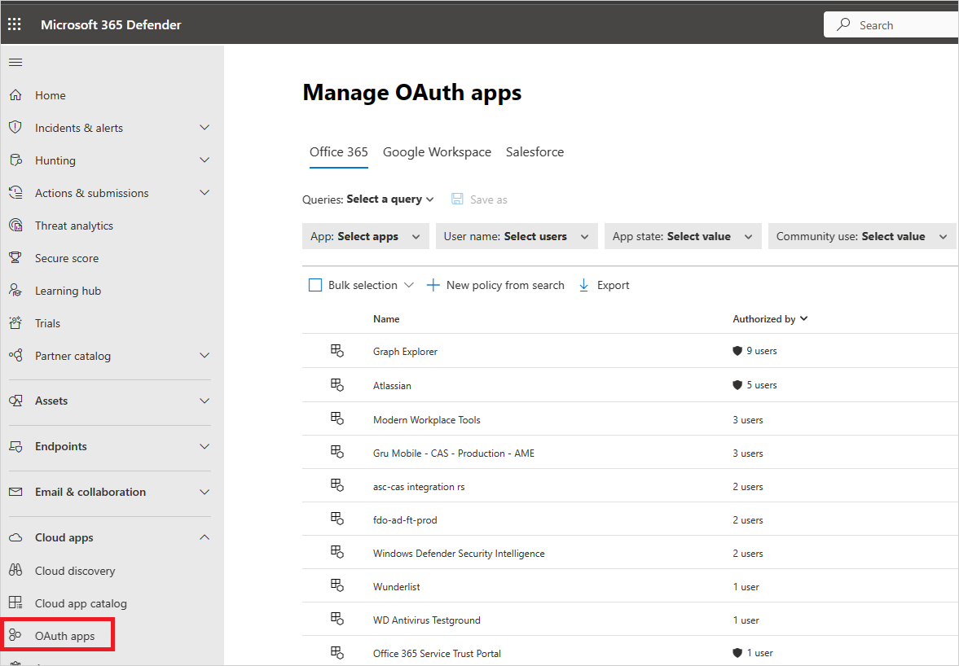Click the Graph Explorer app icon
This screenshot has width=959, height=666.
(x=337, y=351)
